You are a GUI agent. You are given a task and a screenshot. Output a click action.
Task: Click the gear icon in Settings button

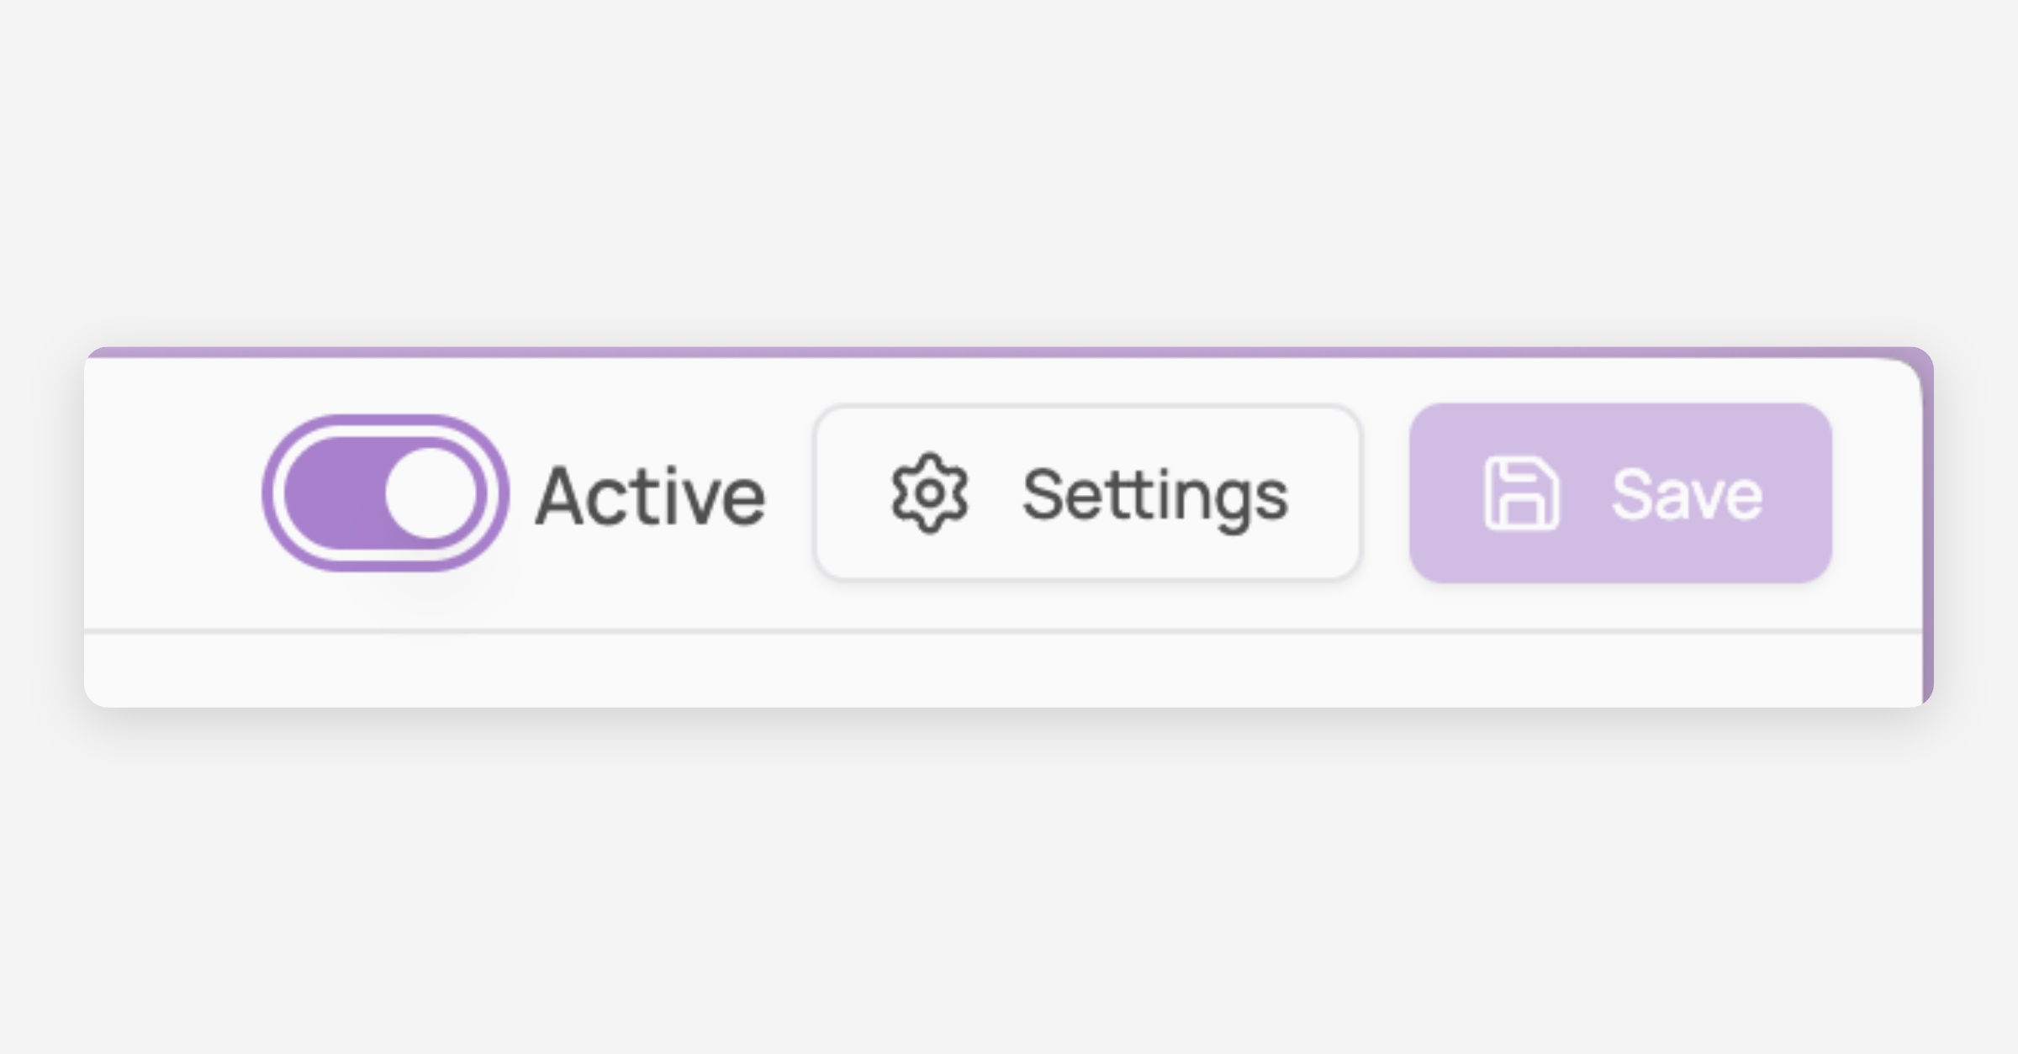(929, 493)
